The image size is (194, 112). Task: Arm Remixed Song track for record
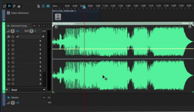pyautogui.click(x=44, y=26)
